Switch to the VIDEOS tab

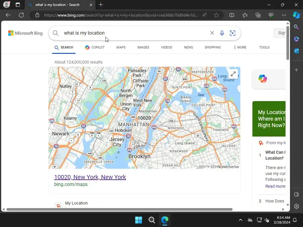pos(166,47)
